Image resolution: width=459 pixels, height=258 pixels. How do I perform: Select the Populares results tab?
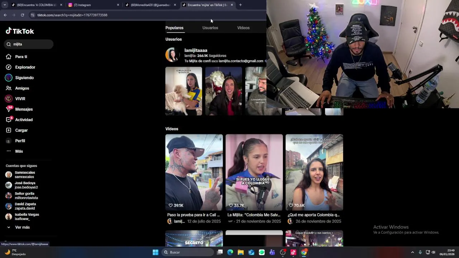(x=174, y=28)
